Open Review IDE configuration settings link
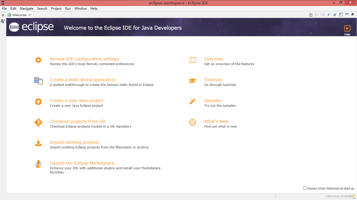 [x=85, y=59]
